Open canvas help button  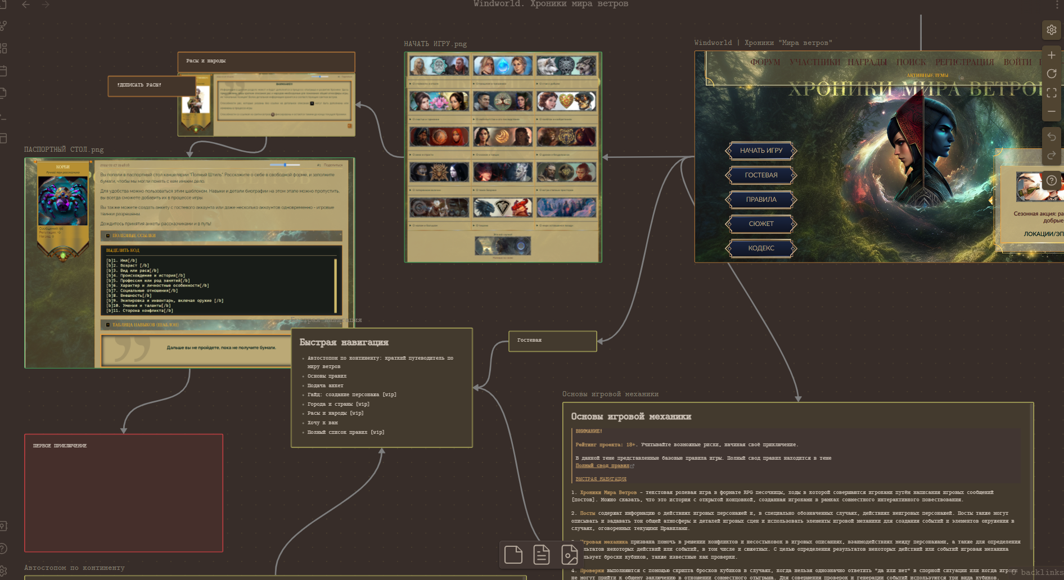pos(1051,180)
